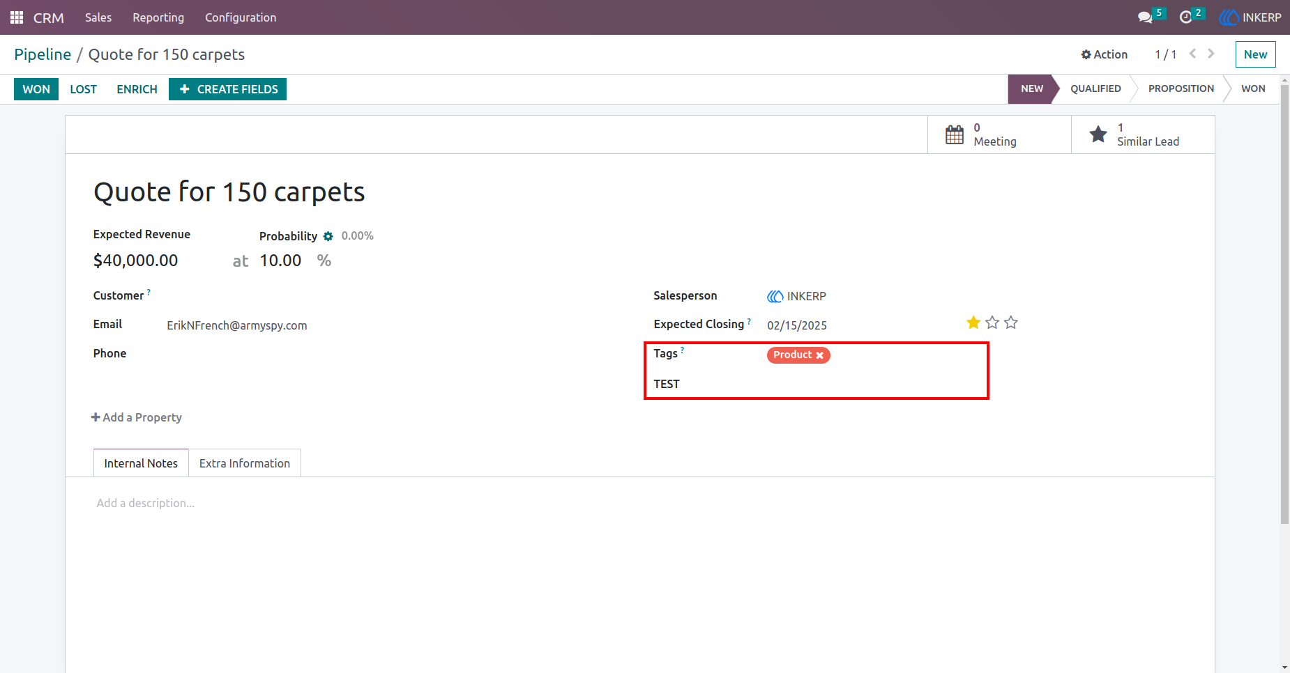
Task: Mark the opportunity as LOST
Action: 83,89
